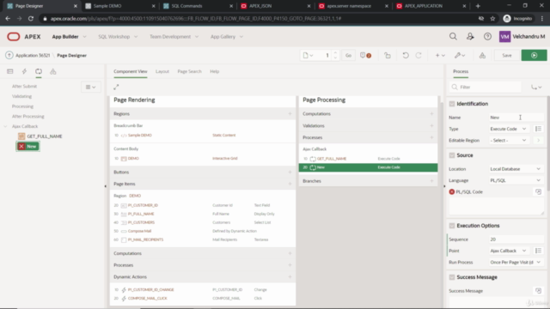
Task: Click the undo icon in toolbar
Action: click(406, 55)
